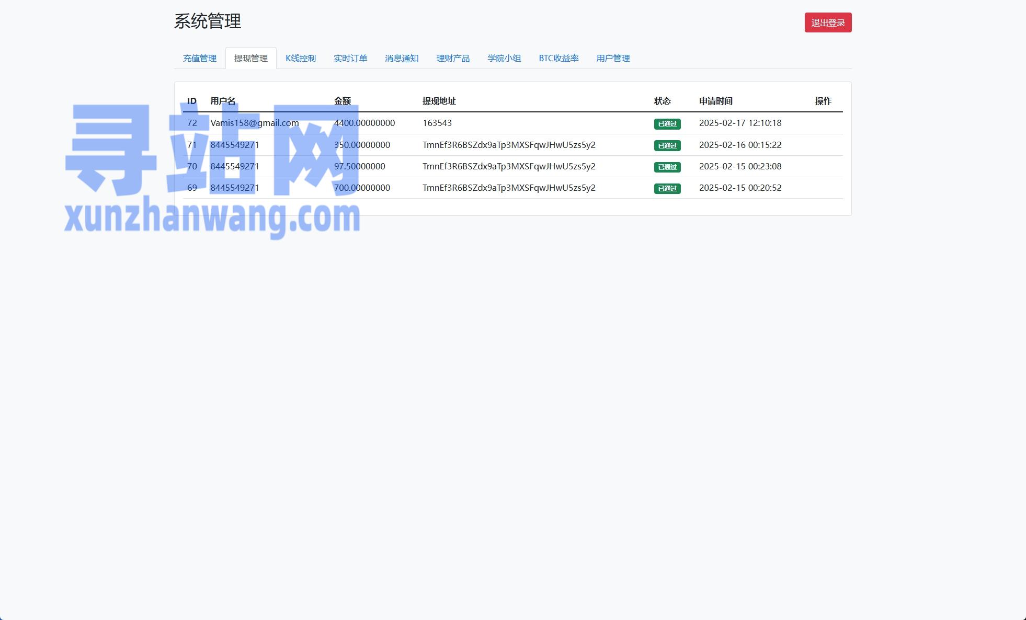Open the 理财产品 tab
This screenshot has width=1026, height=620.
tap(453, 58)
